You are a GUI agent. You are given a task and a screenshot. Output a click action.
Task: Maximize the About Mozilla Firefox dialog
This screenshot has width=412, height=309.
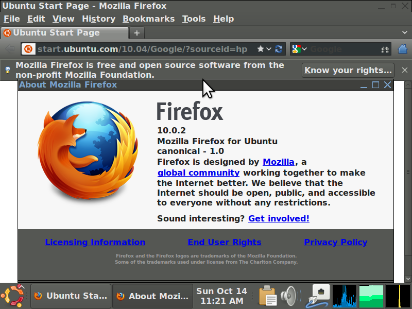coord(375,85)
